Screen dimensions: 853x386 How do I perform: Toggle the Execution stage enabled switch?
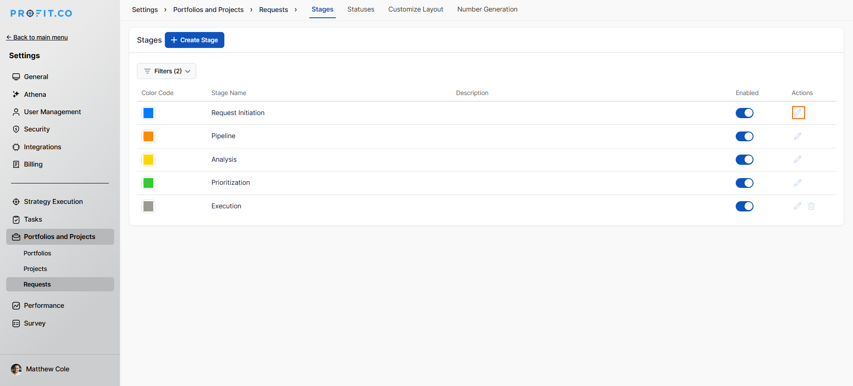pyautogui.click(x=744, y=207)
